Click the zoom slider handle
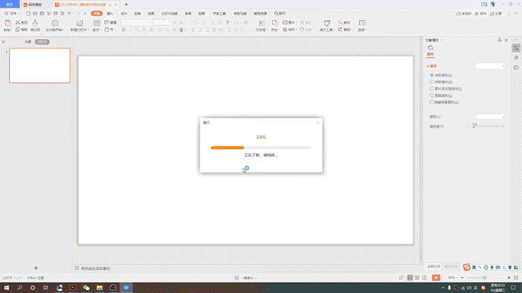This screenshot has width=522, height=293. click(484, 278)
